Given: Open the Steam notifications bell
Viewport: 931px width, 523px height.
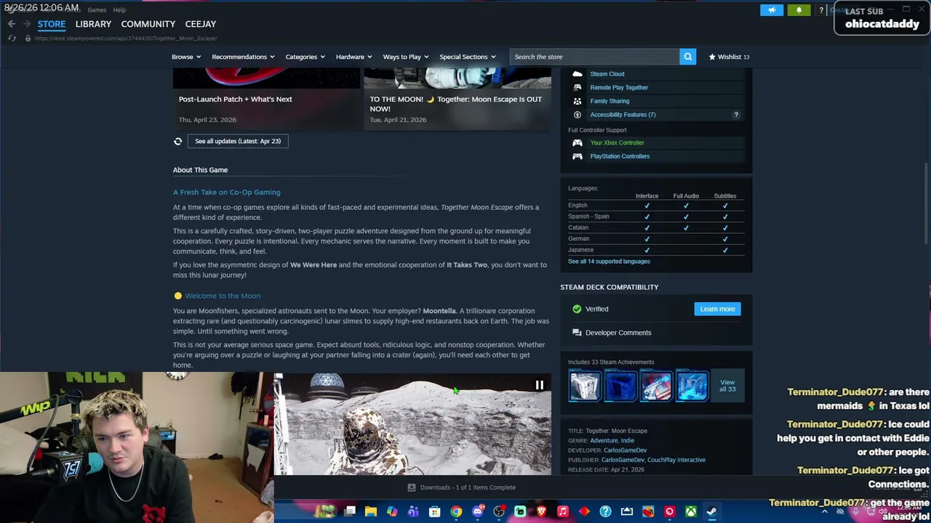Looking at the screenshot, I should coord(799,10).
